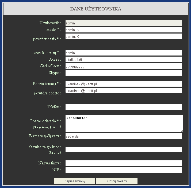Viewport: 191px width, 188px height.
Task: Select the Nazwisko i imię field
Action: [x=124, y=53]
